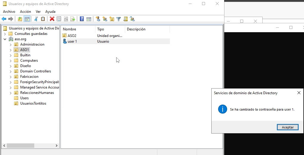The image size is (304, 155).
Task: Click the filter funnel toolbar icon
Action: (118, 19)
